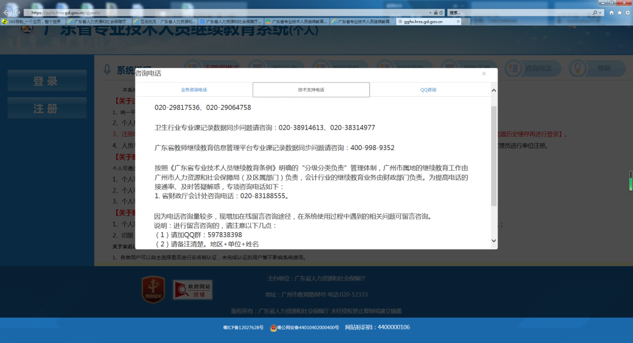Click the police badge icon in footer
Viewport: 633px width, 343px height.
pos(273,328)
